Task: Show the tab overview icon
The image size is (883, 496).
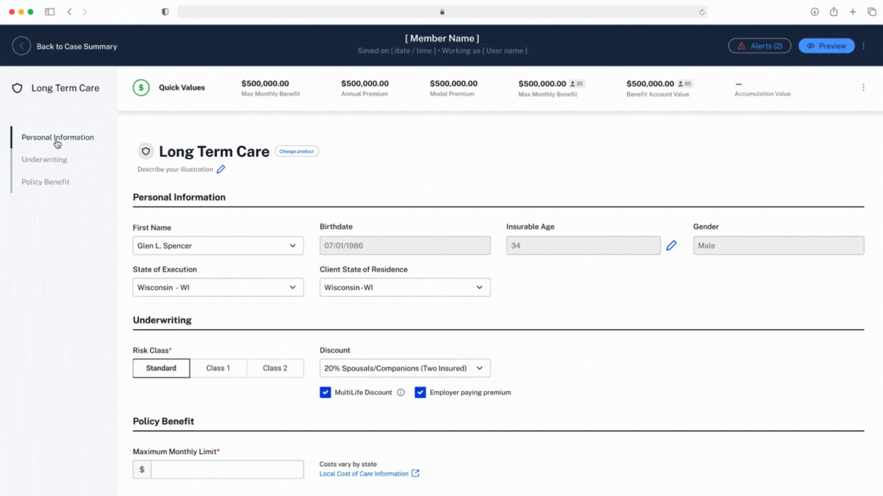Action: pos(872,11)
